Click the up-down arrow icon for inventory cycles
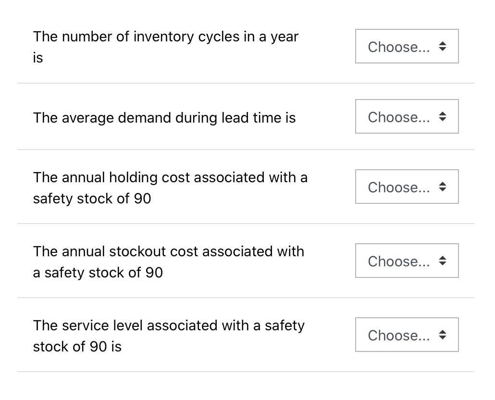Image resolution: width=495 pixels, height=400 pixels. point(443,47)
